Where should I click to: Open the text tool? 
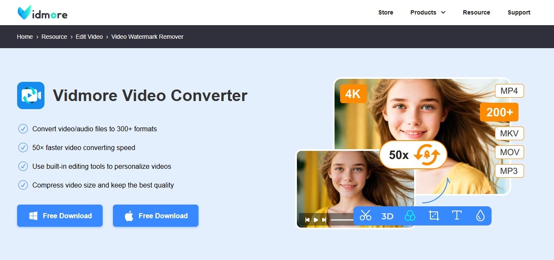click(x=456, y=216)
